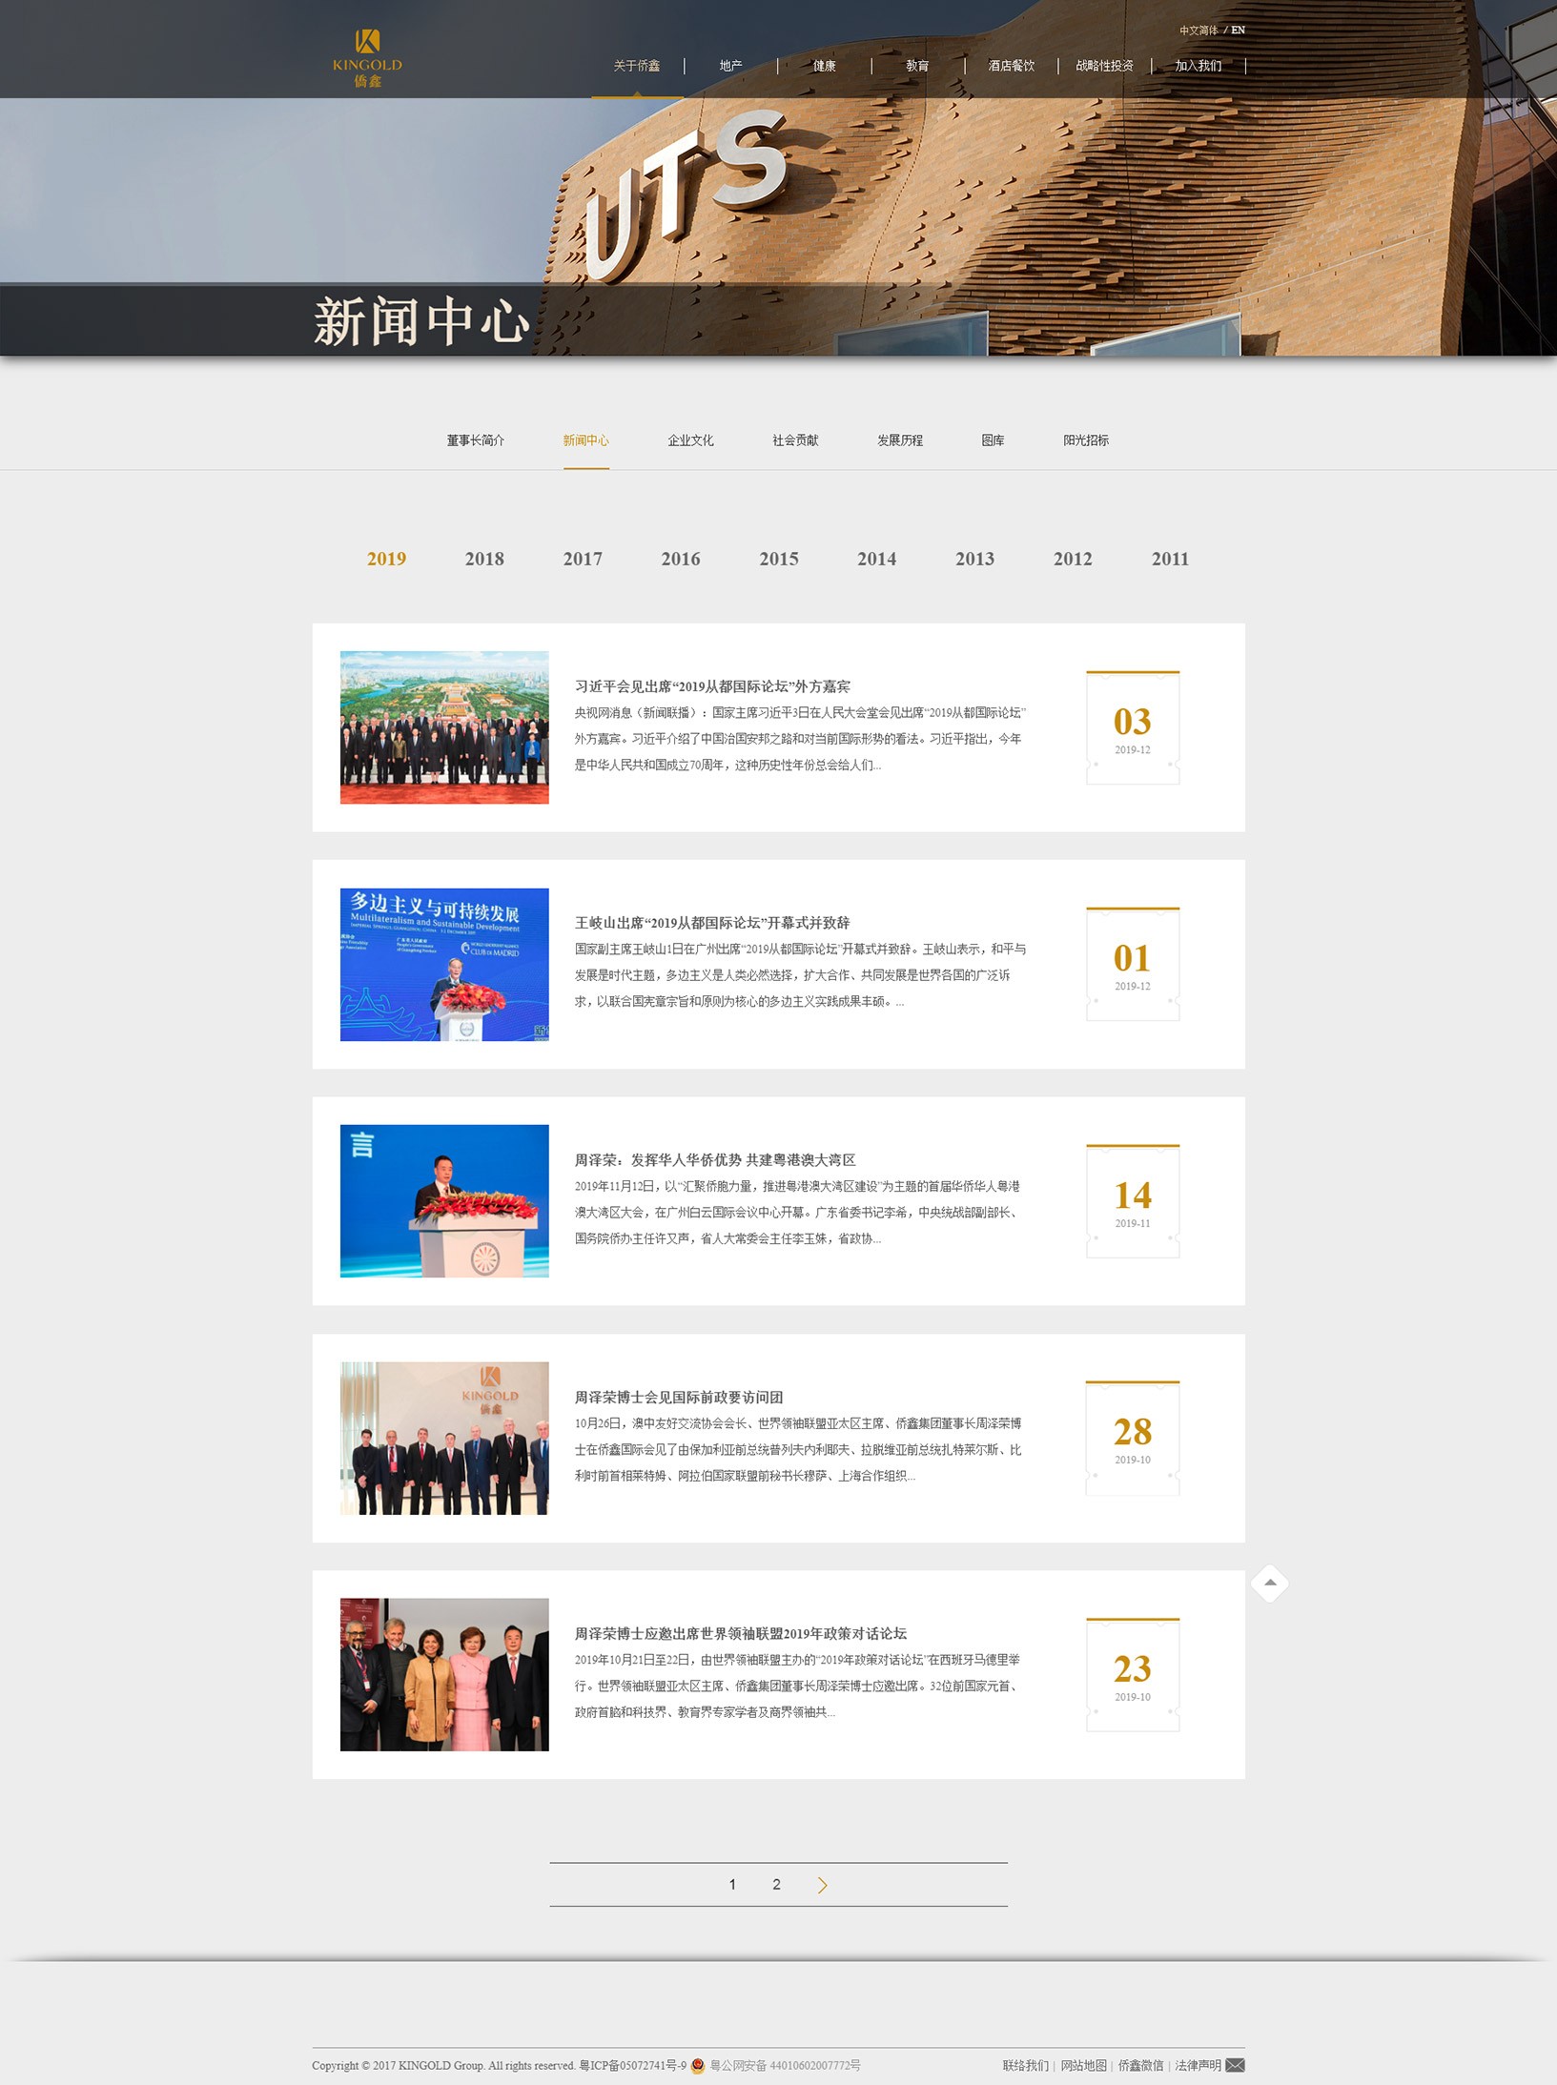Open the 阳光招标 tab
Screen dimensions: 1557x2085
coord(1085,440)
